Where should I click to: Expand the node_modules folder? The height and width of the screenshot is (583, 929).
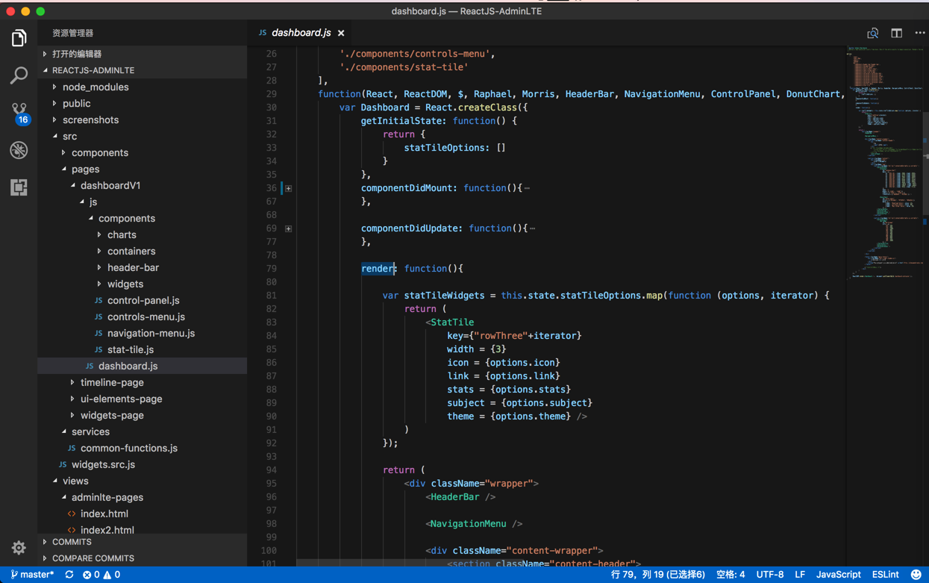(95, 87)
